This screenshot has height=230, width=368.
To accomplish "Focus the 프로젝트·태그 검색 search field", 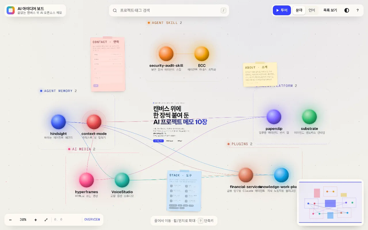I will (x=169, y=10).
